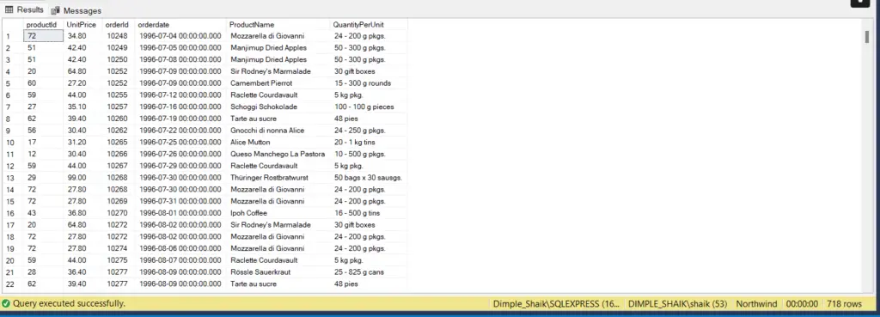Click UnitPrice cell 99.00
880x317 pixels.
point(82,178)
